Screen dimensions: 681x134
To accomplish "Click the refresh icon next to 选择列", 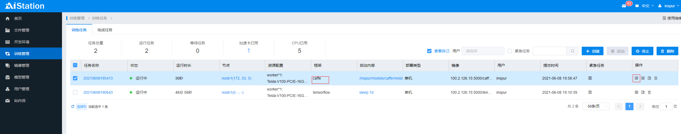I will point(73,107).
